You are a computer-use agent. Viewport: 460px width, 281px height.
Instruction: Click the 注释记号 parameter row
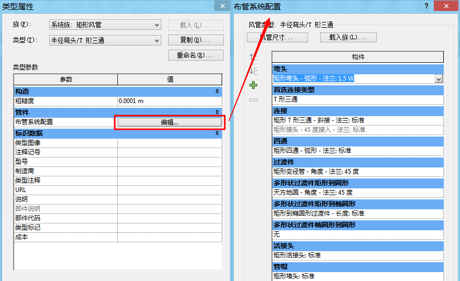click(118, 152)
